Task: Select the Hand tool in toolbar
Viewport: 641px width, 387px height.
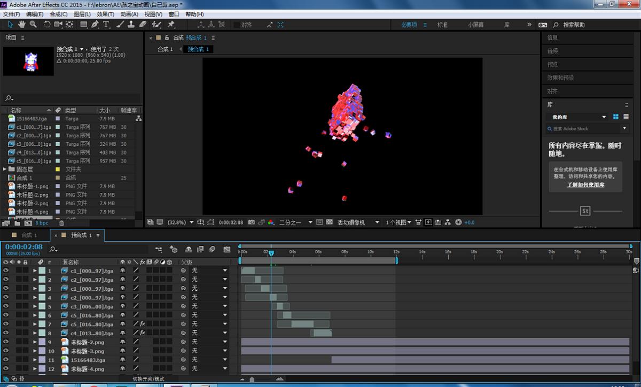Action: click(22, 25)
